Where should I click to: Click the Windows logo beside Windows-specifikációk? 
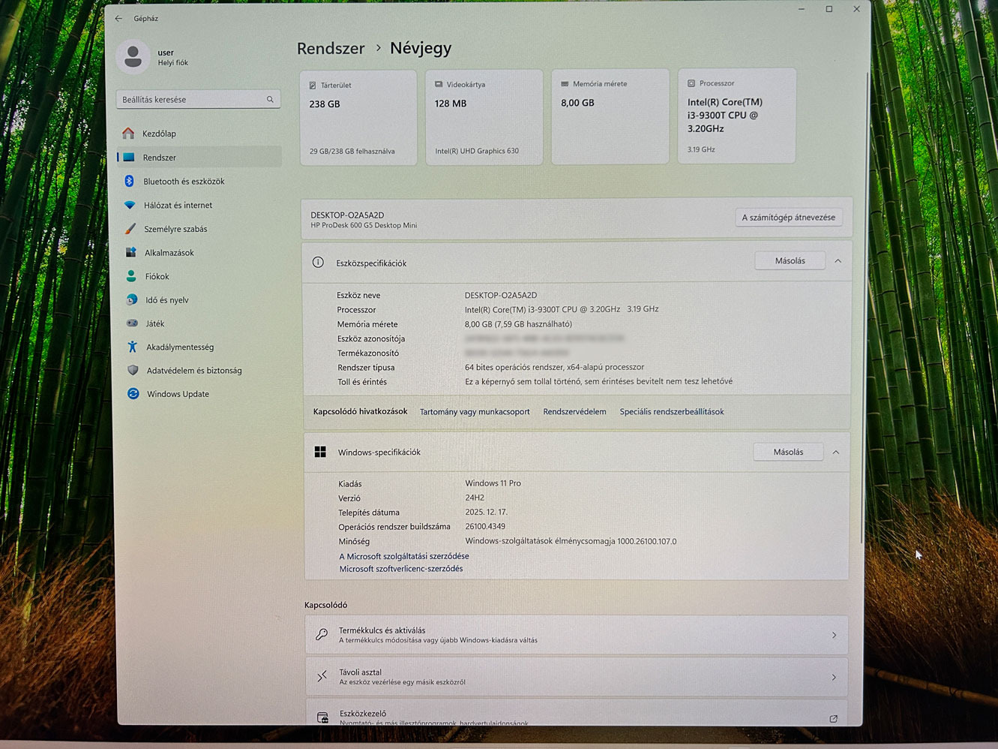point(320,451)
